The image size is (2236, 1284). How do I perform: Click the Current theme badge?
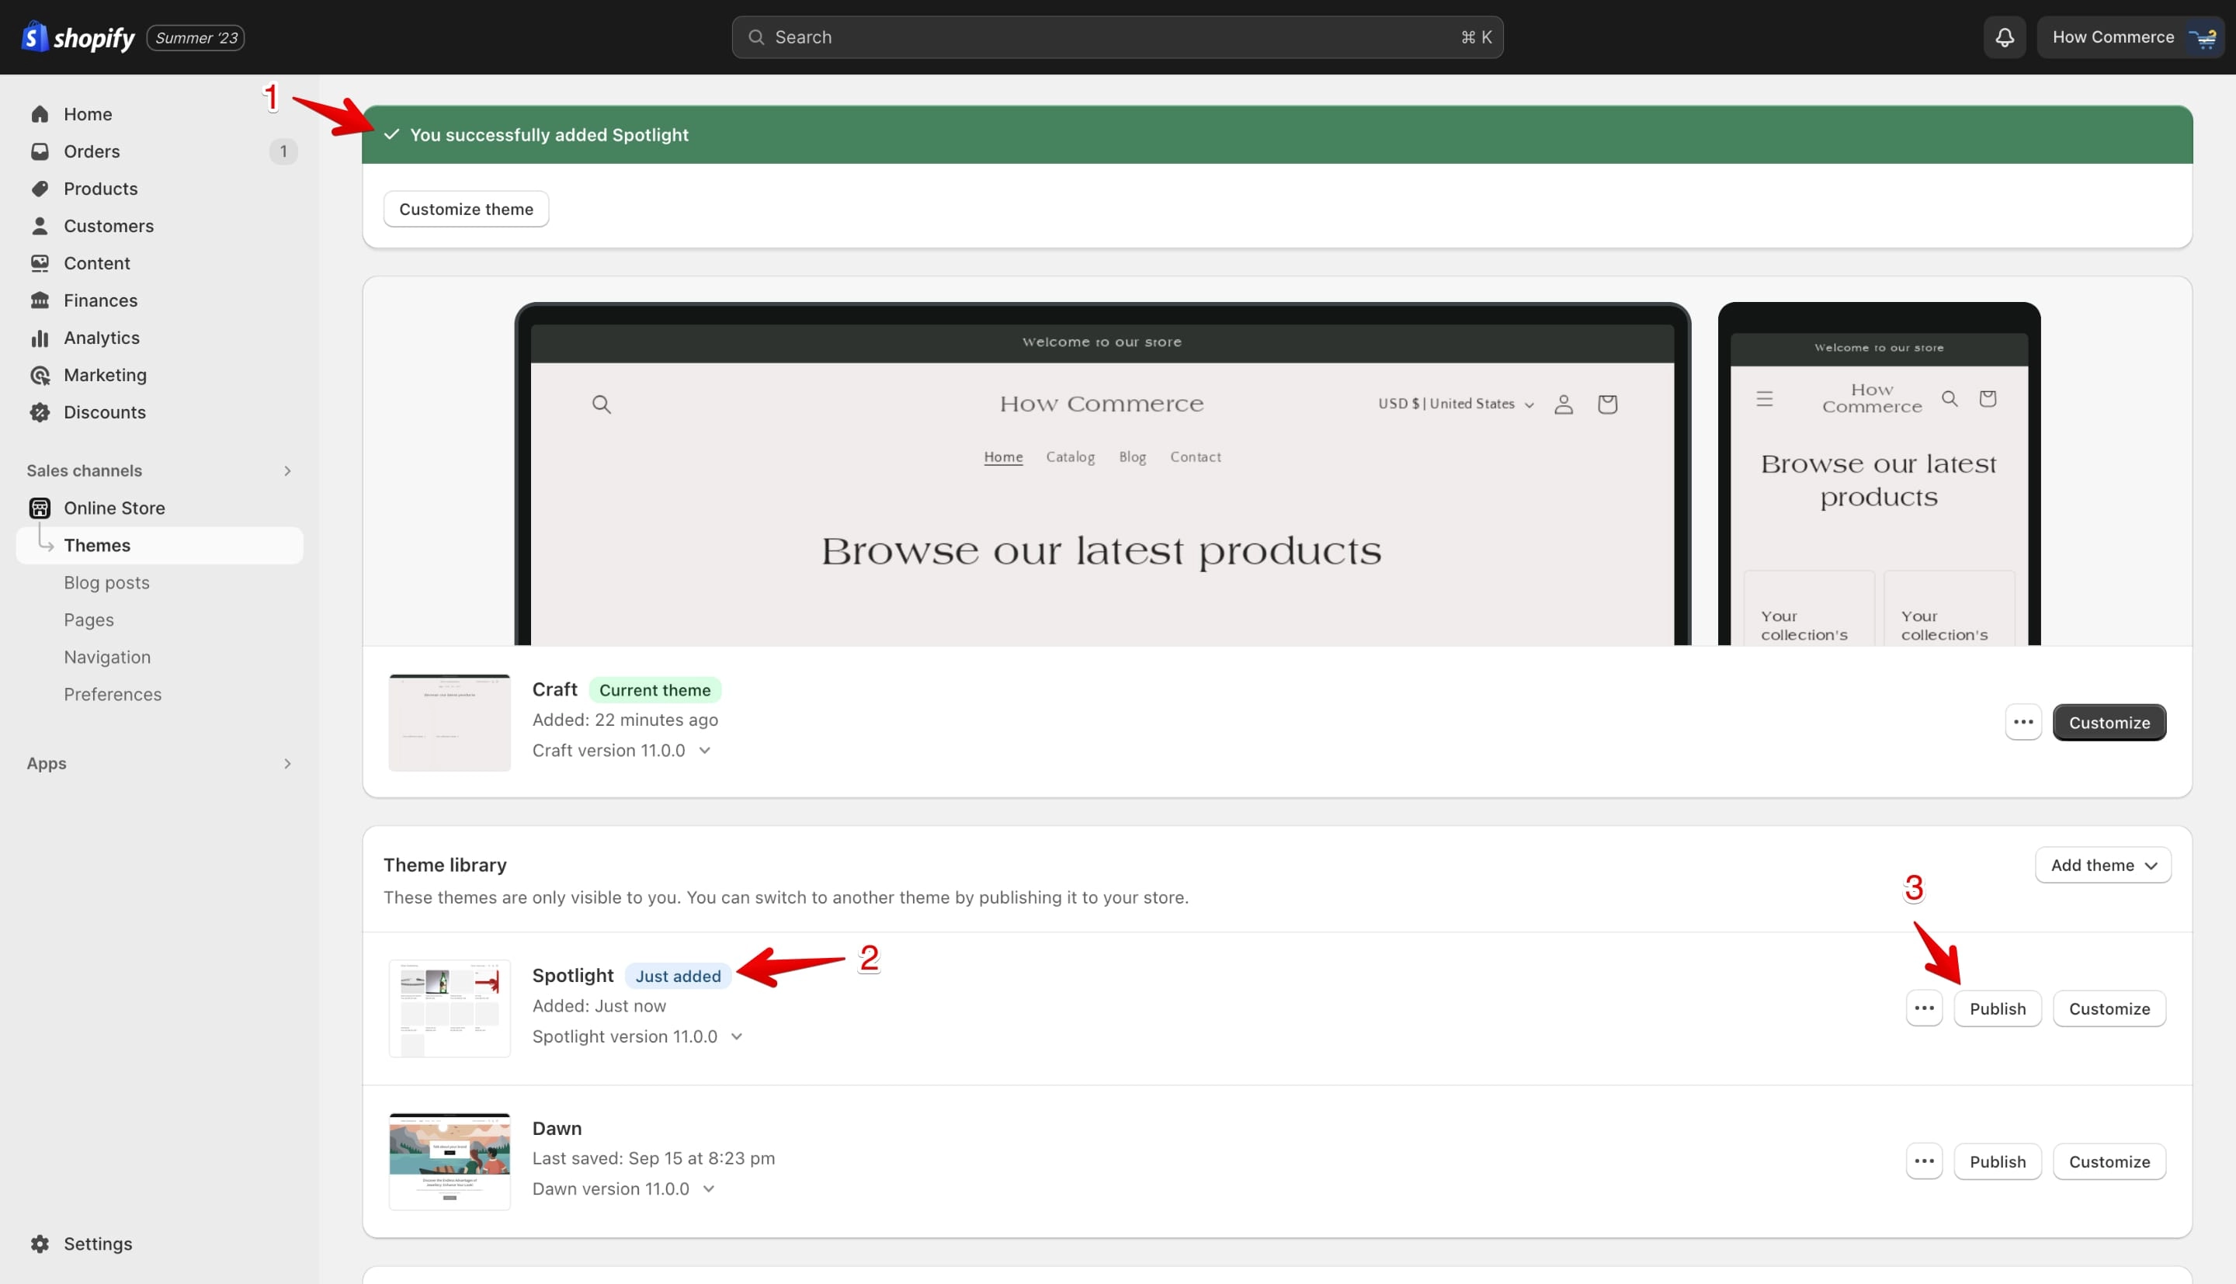654,689
